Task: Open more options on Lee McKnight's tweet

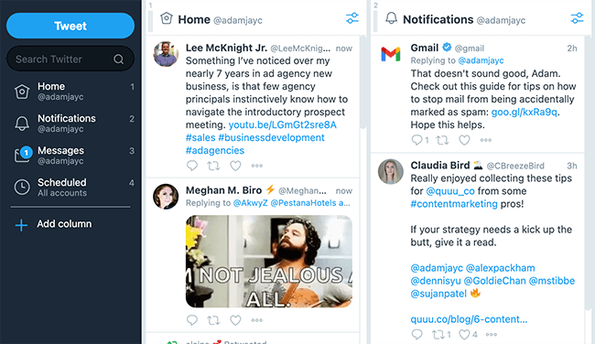Action: tap(257, 166)
